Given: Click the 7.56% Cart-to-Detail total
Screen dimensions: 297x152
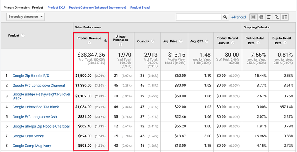Looking at the screenshot, I should click(x=258, y=55).
